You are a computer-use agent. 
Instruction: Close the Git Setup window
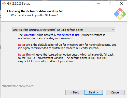[x=122, y=4]
